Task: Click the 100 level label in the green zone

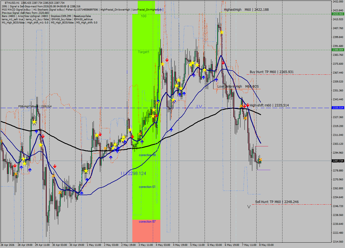Action: (144, 16)
